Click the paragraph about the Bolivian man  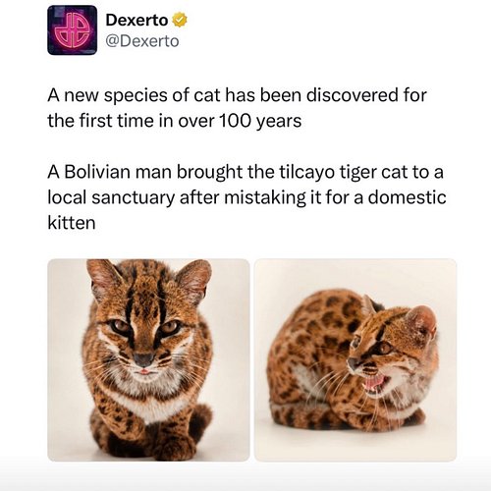pos(246,197)
